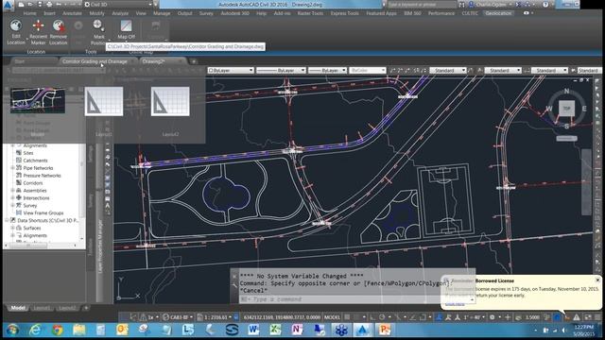The image size is (605, 340).
Task: Activate the Mark Position tool
Action: (x=98, y=32)
